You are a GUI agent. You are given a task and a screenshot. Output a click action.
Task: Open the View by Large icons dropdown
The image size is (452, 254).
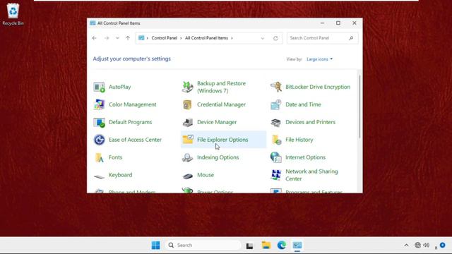click(319, 59)
